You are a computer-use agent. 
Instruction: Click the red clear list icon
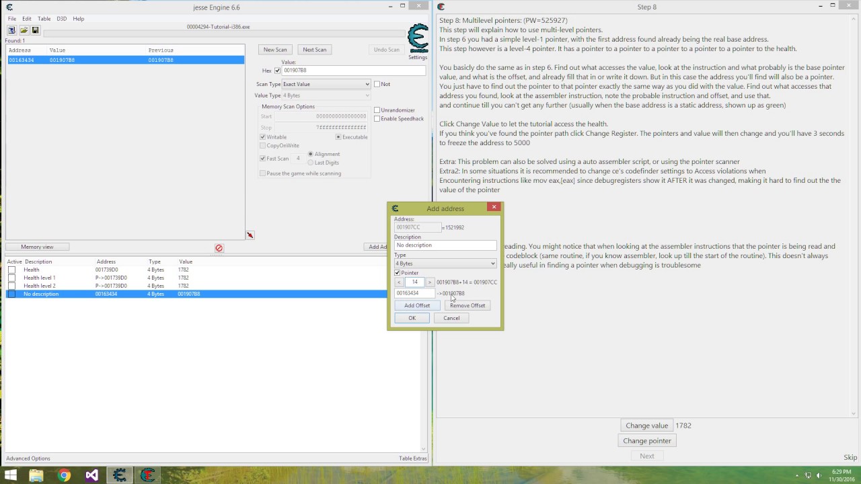(219, 248)
